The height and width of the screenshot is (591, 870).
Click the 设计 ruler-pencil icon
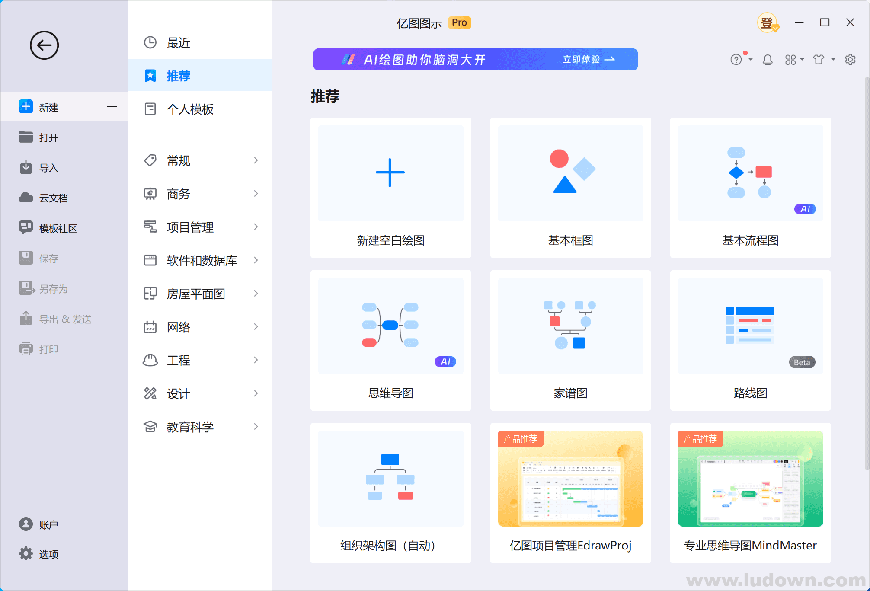[150, 393]
